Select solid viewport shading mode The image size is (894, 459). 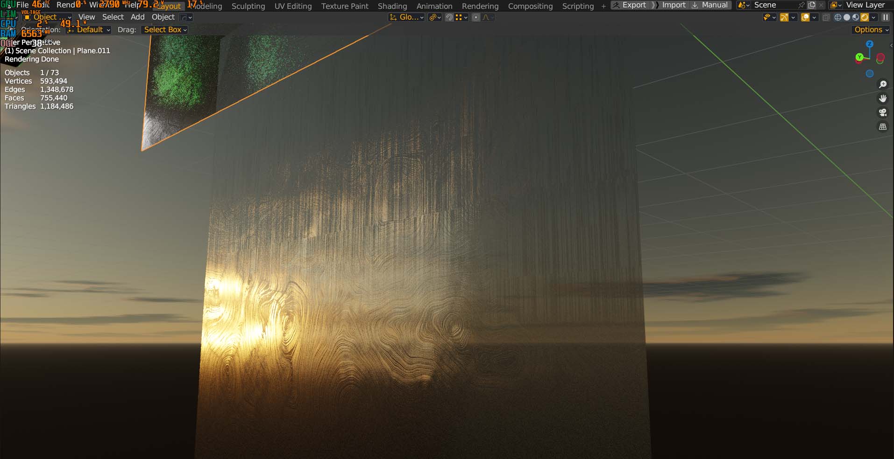coord(847,17)
